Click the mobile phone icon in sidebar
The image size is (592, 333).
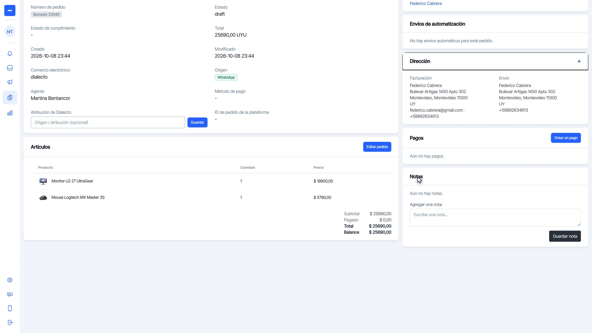[x=10, y=308]
